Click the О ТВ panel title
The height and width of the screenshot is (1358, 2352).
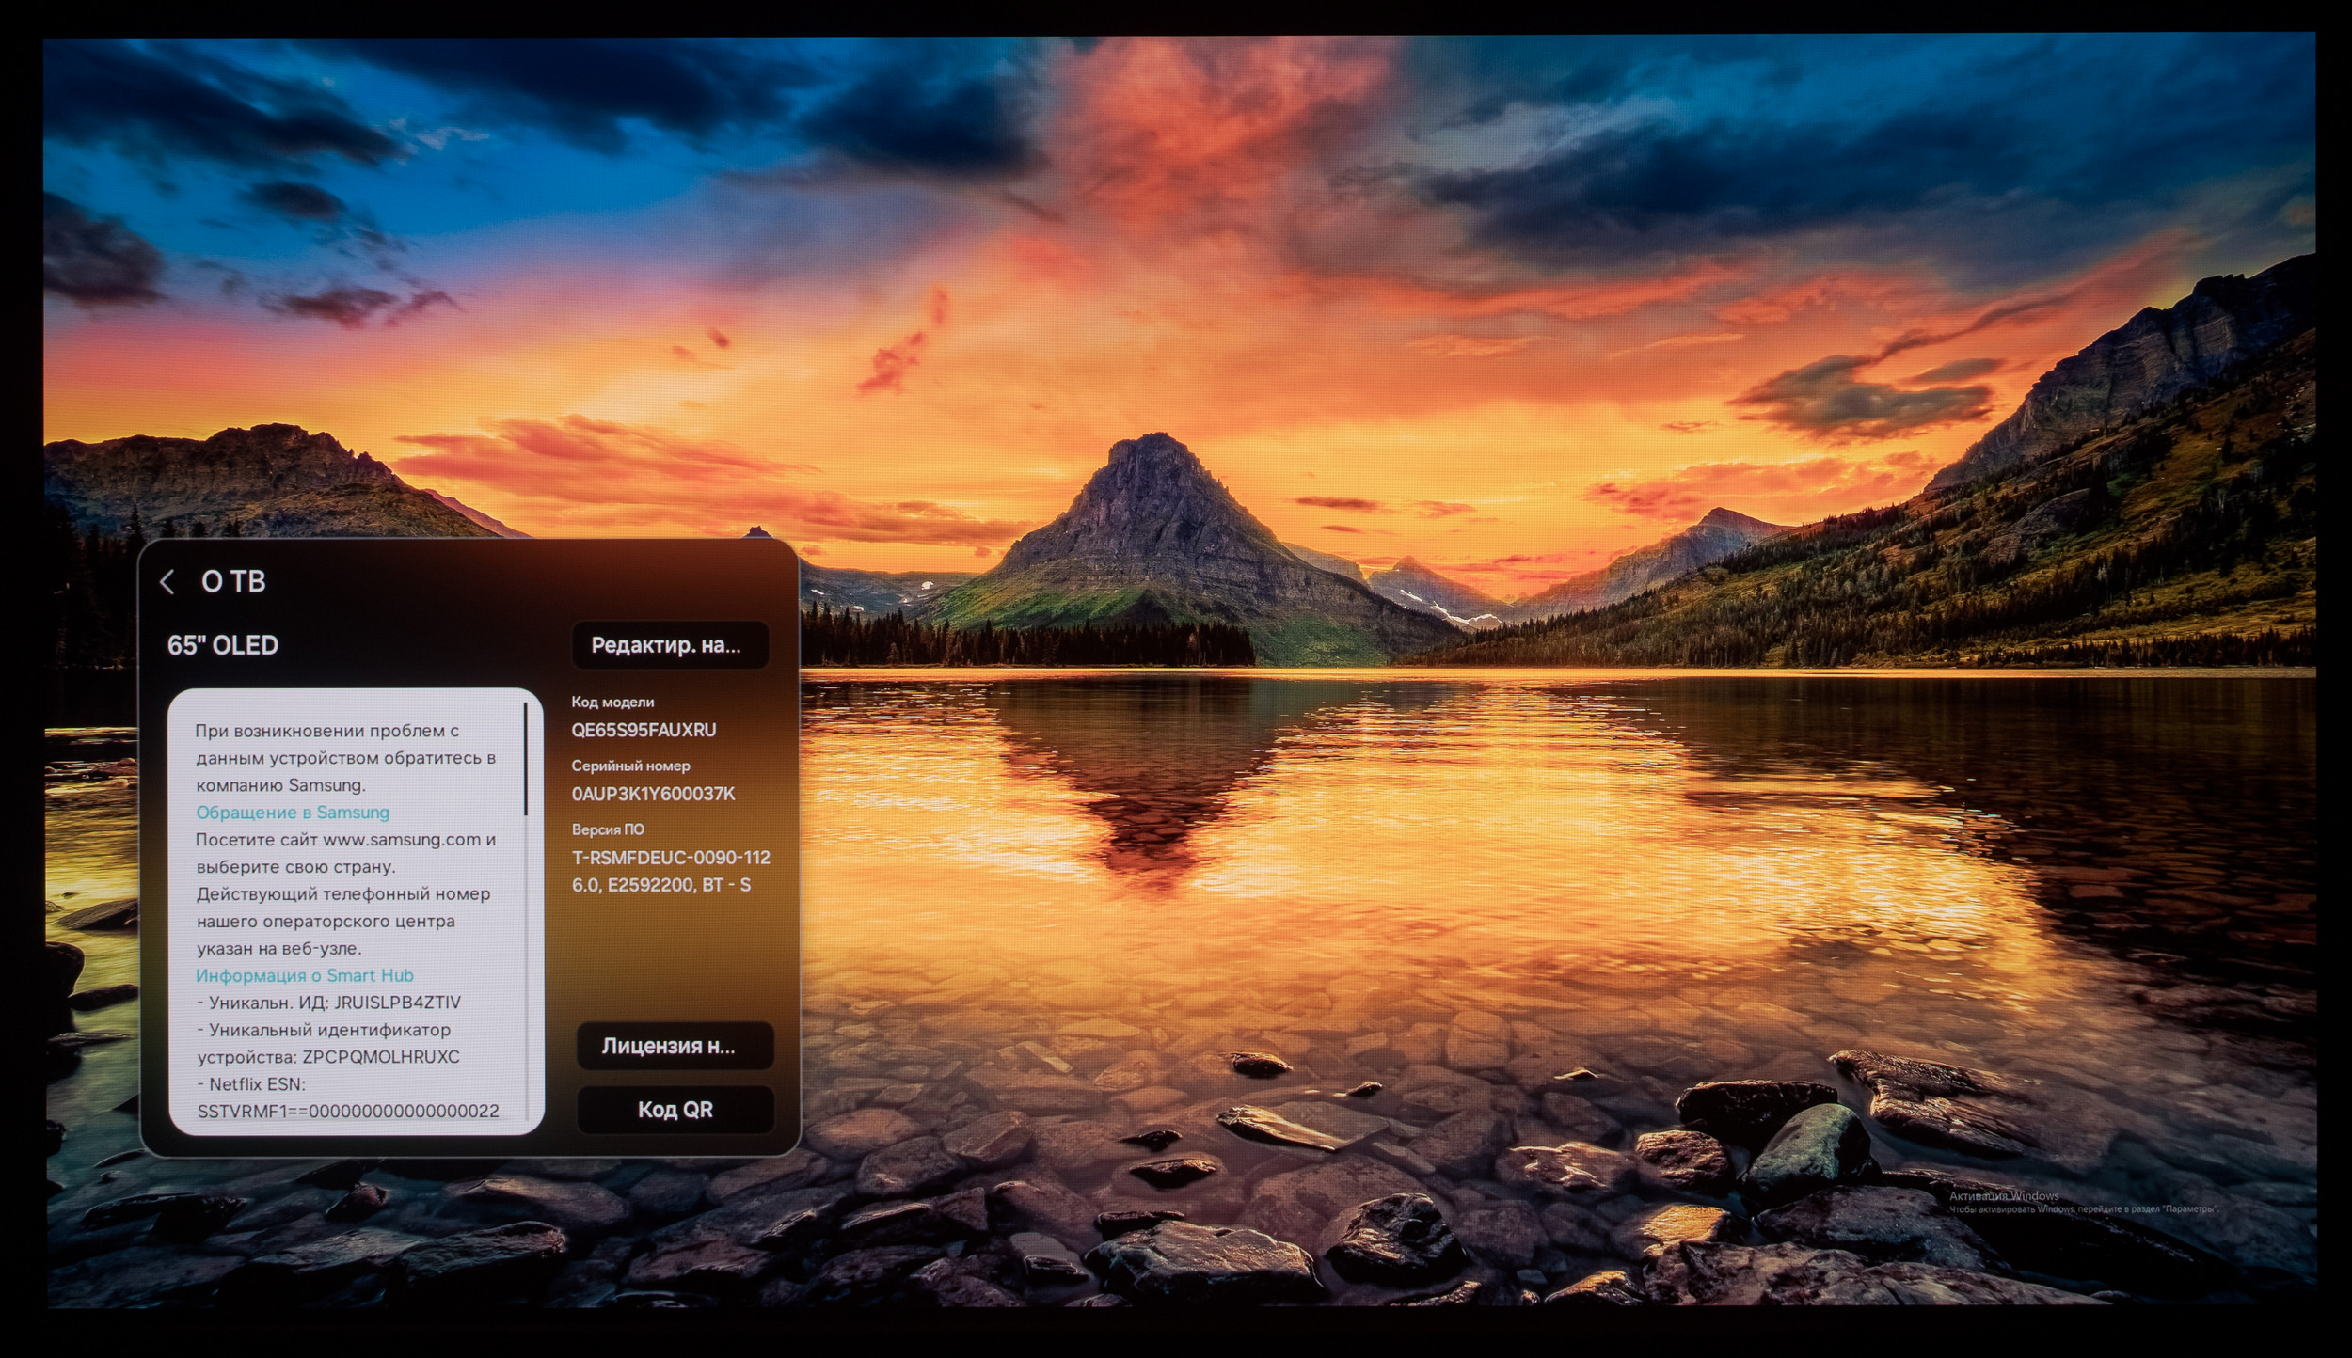tap(233, 582)
